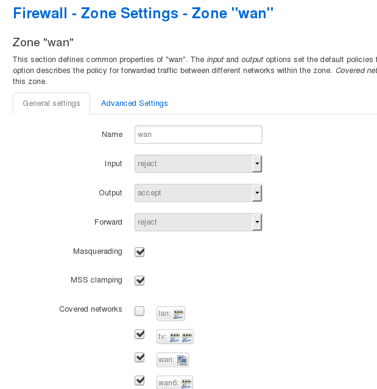Toggle the MSS clamping checkbox
The image size is (377, 389).
(139, 281)
